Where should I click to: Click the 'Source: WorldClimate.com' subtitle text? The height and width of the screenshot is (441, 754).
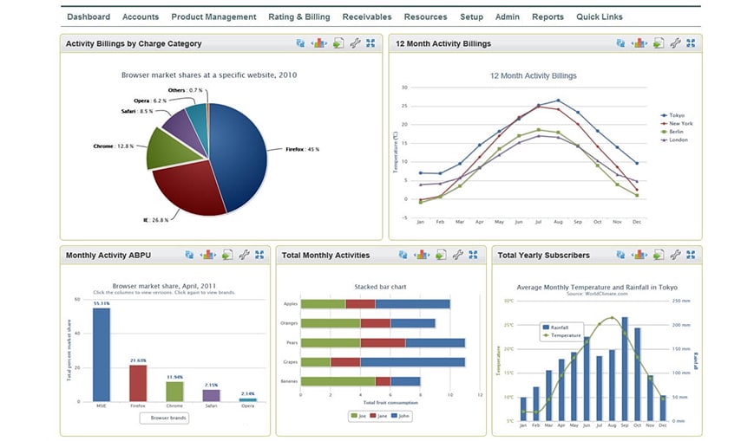pyautogui.click(x=597, y=294)
